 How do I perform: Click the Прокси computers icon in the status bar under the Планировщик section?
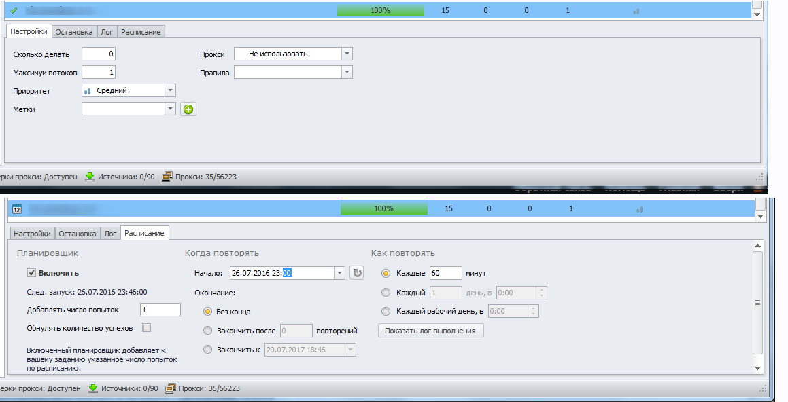click(x=171, y=388)
